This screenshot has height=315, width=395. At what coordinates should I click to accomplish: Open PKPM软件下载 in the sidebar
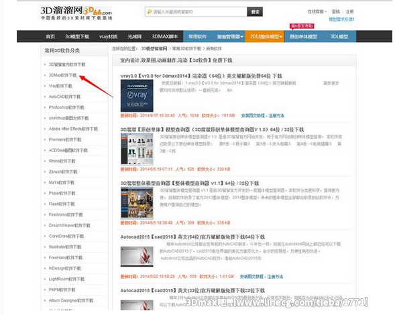click(62, 290)
